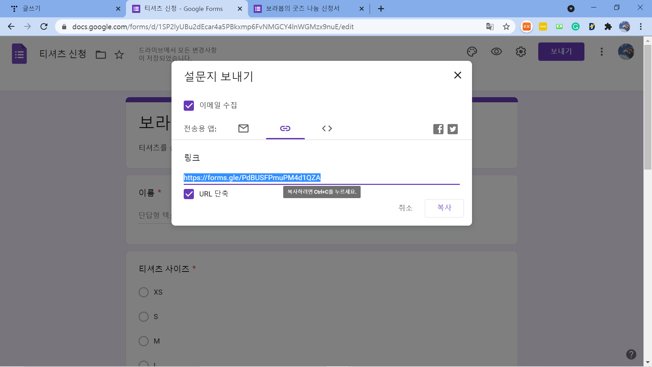Image resolution: width=652 pixels, height=367 pixels.
Task: Share the form via the Facebook icon
Action: point(438,129)
